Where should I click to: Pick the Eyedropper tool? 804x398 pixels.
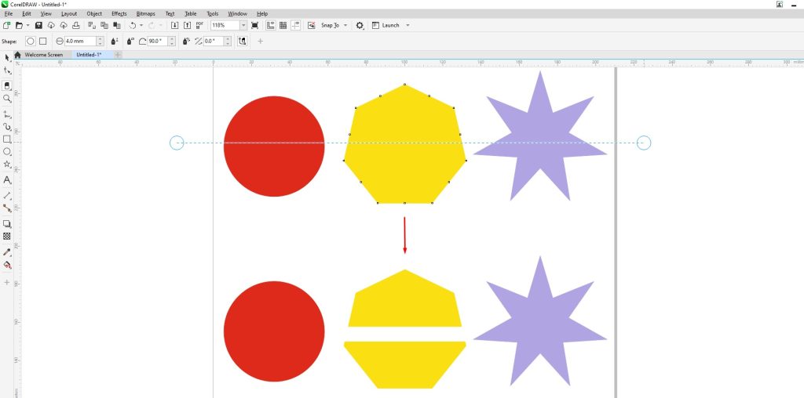point(7,252)
